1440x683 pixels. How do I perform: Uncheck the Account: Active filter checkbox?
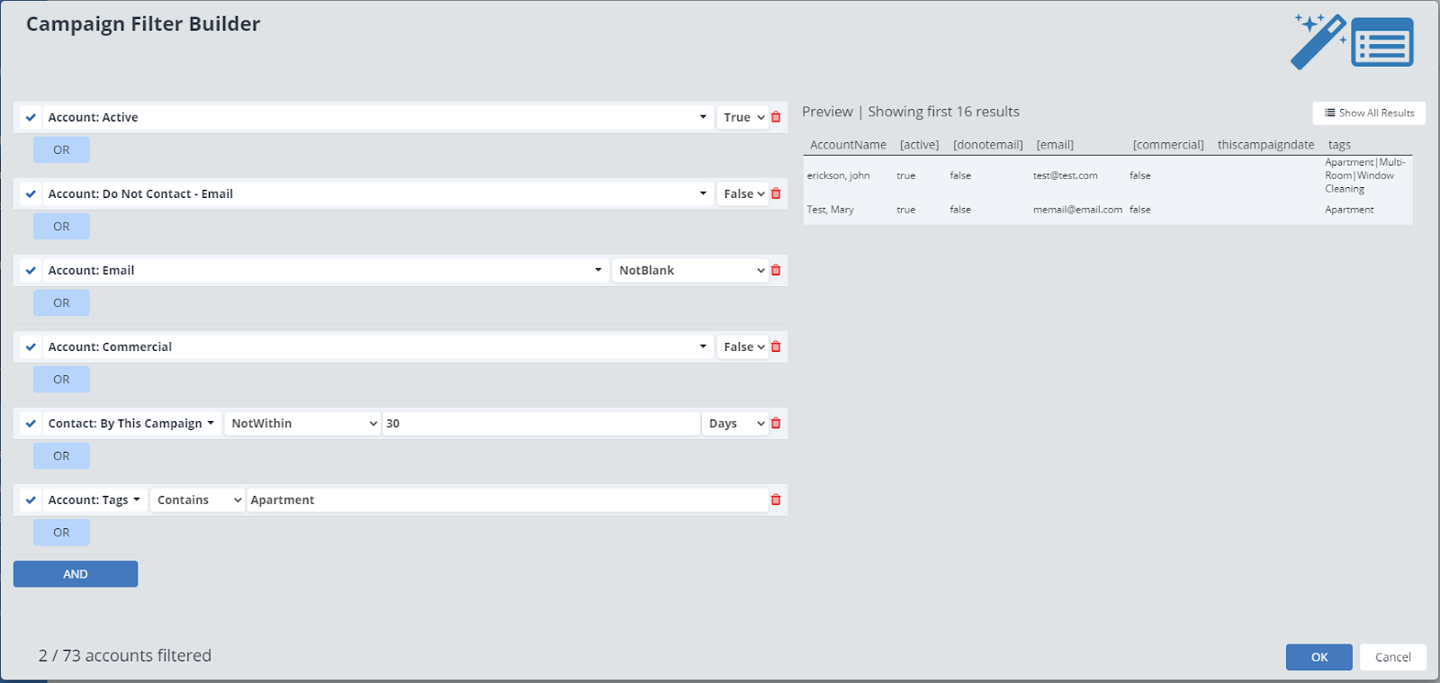click(x=31, y=117)
